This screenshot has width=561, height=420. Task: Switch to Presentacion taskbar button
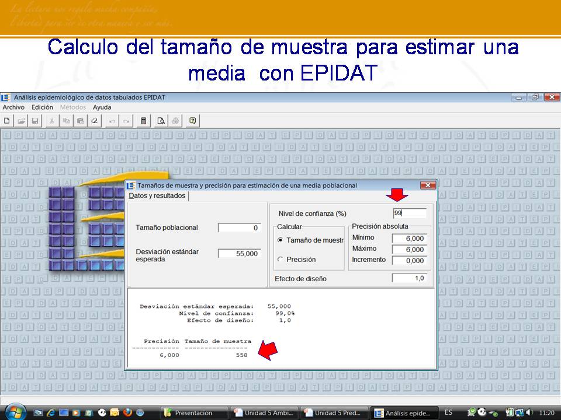pyautogui.click(x=194, y=413)
